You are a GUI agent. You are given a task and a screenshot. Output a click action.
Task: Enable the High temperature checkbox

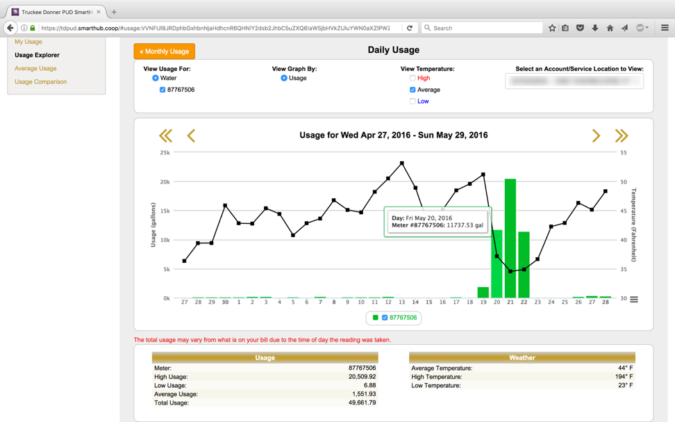tap(412, 79)
